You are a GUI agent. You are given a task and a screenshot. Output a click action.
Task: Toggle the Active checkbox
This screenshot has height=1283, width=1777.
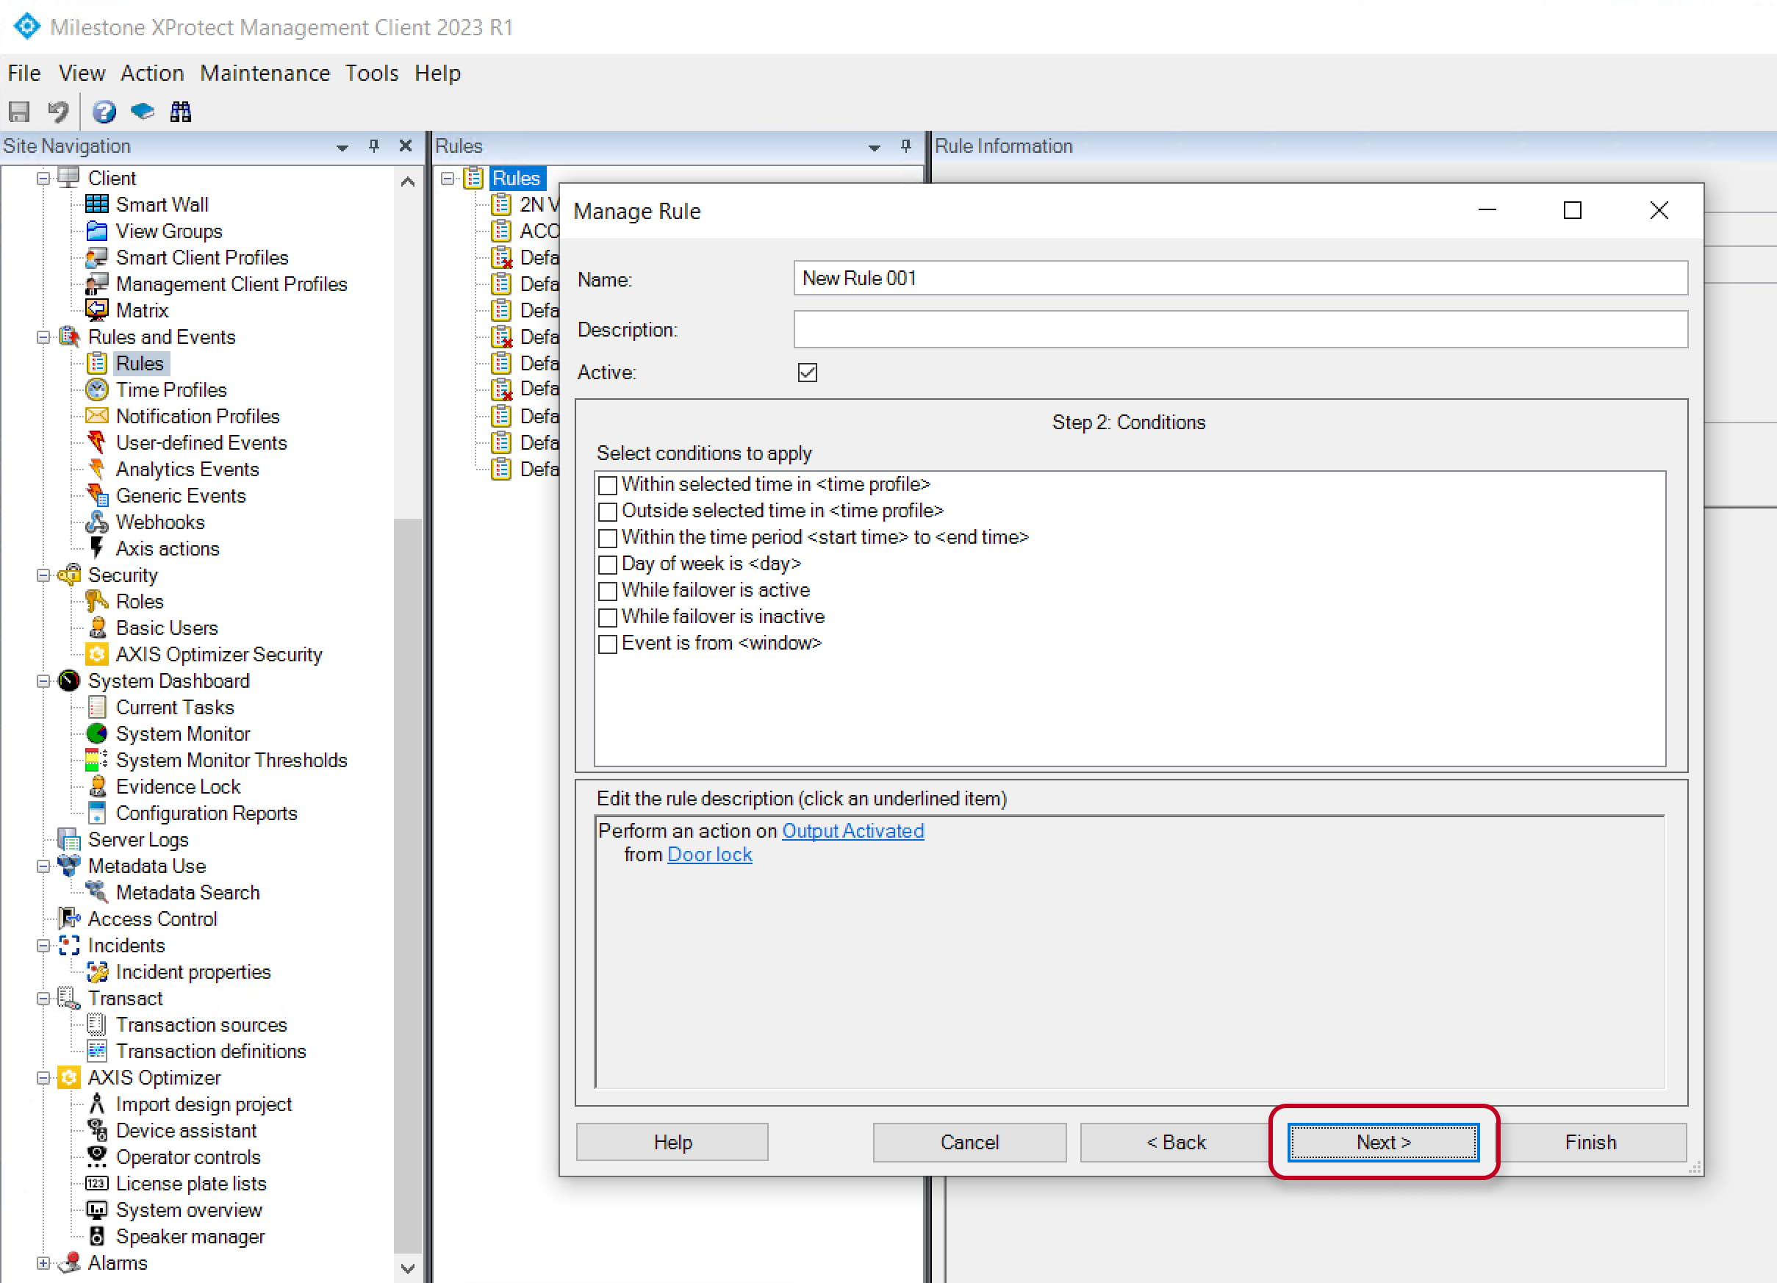point(808,373)
